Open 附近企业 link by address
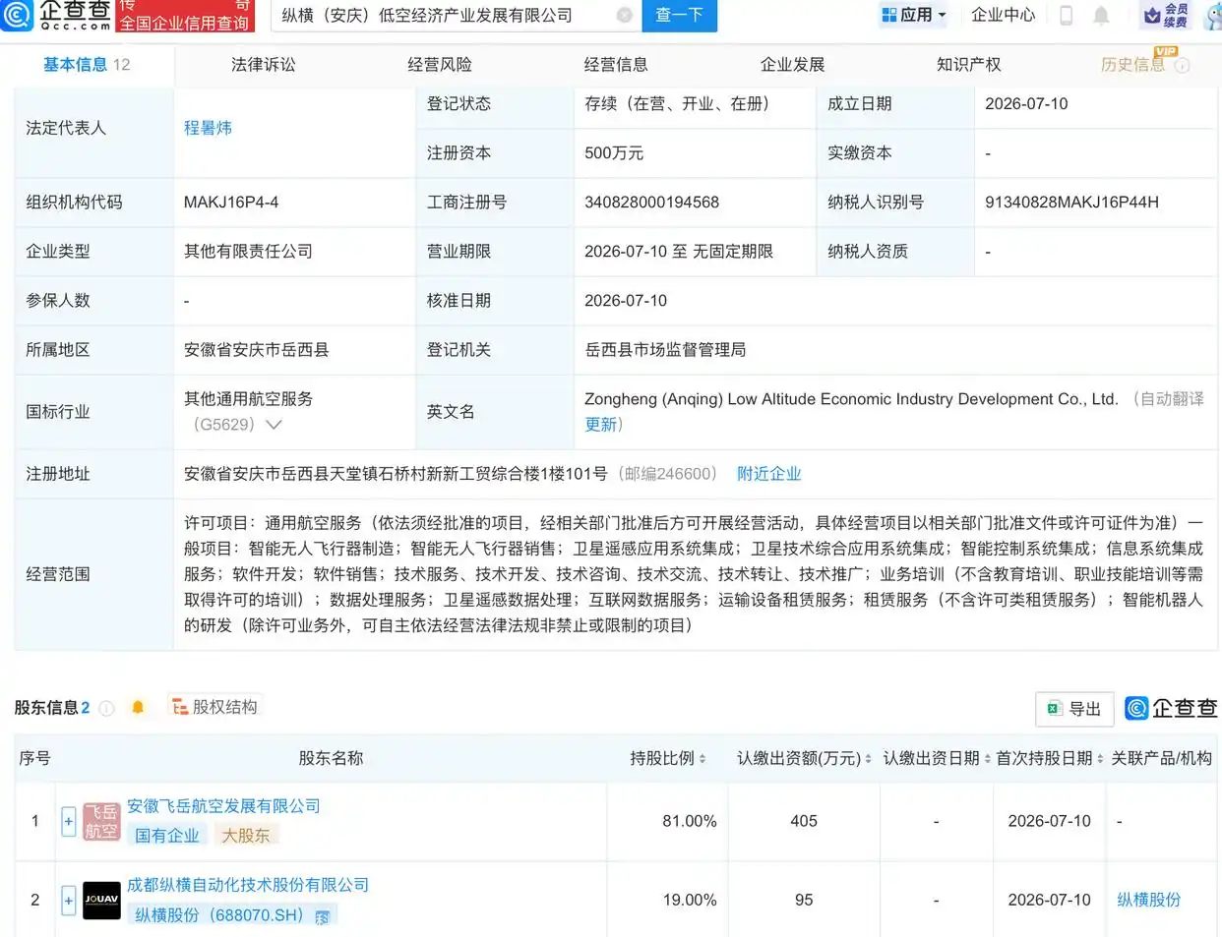 tap(768, 474)
